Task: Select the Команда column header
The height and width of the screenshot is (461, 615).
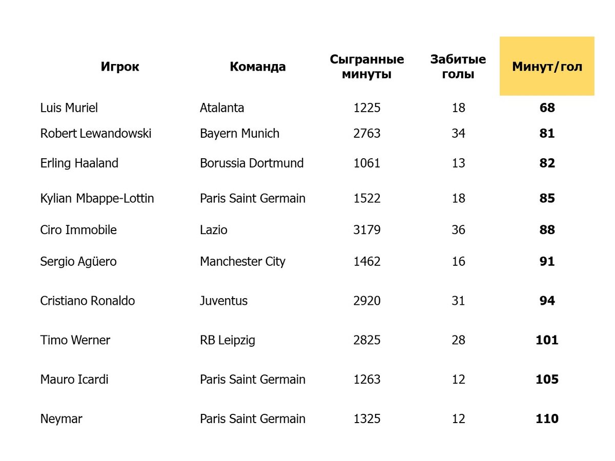Action: pos(258,67)
